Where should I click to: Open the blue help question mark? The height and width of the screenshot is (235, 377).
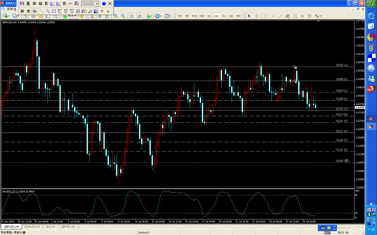tap(104, 4)
